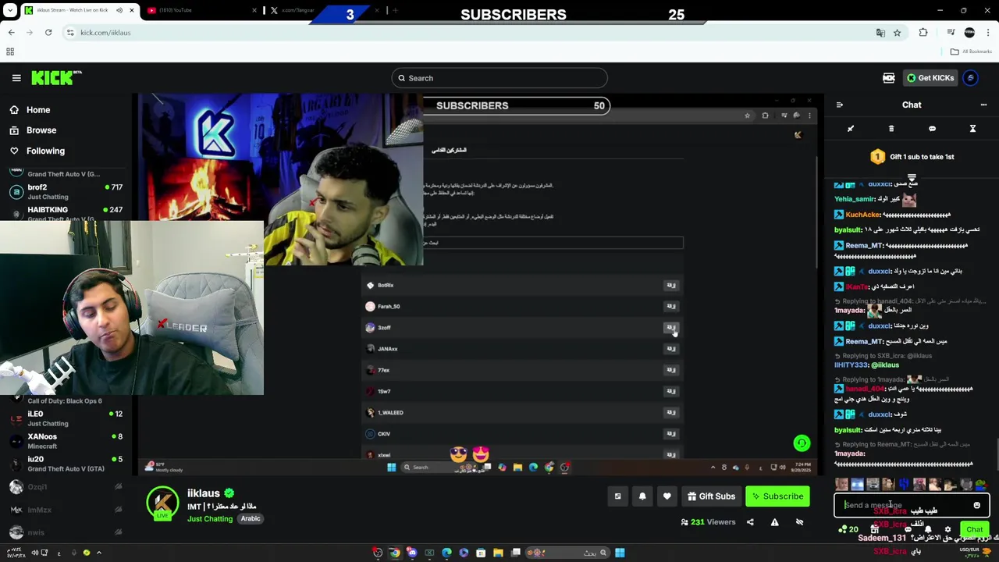
Task: Bookmark this page with star icon
Action: pos(898,33)
